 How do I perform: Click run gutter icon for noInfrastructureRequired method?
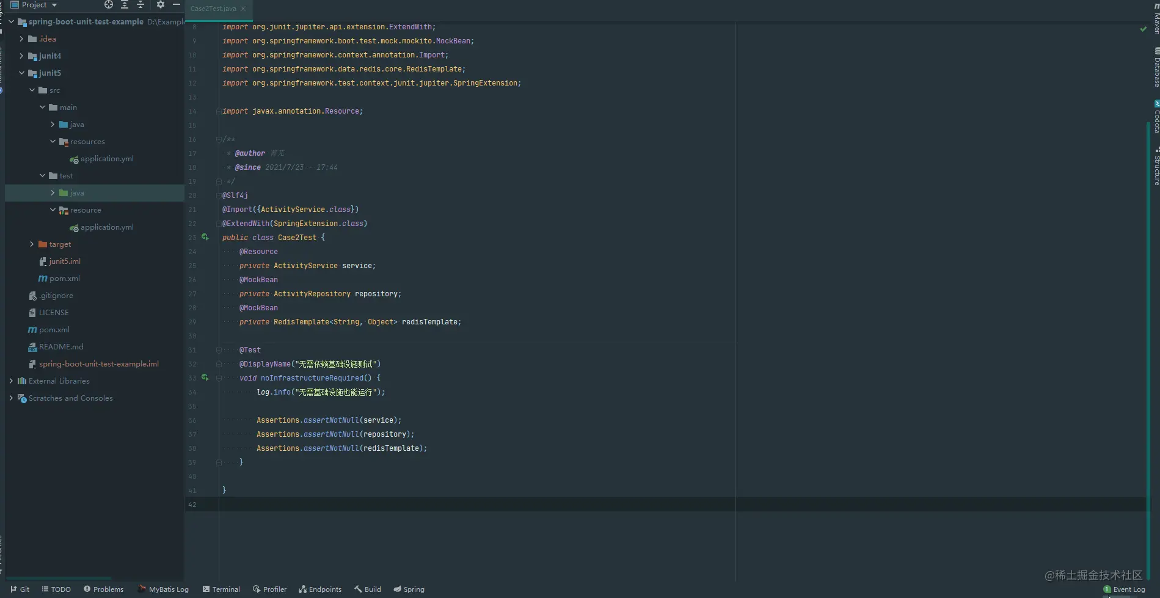point(205,378)
